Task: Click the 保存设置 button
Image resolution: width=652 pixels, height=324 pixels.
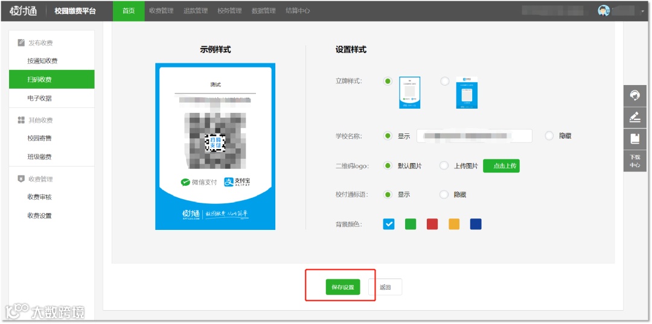Action: pyautogui.click(x=343, y=287)
